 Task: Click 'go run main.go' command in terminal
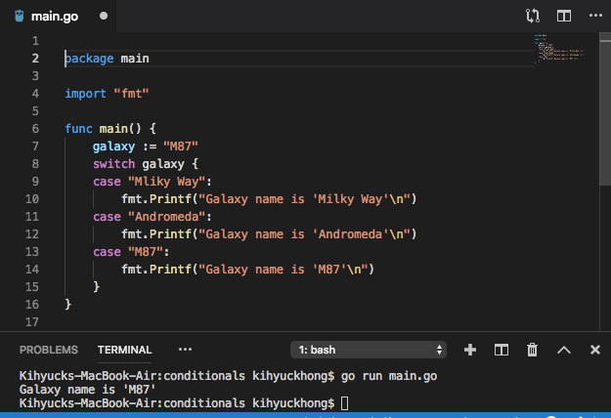(x=389, y=376)
